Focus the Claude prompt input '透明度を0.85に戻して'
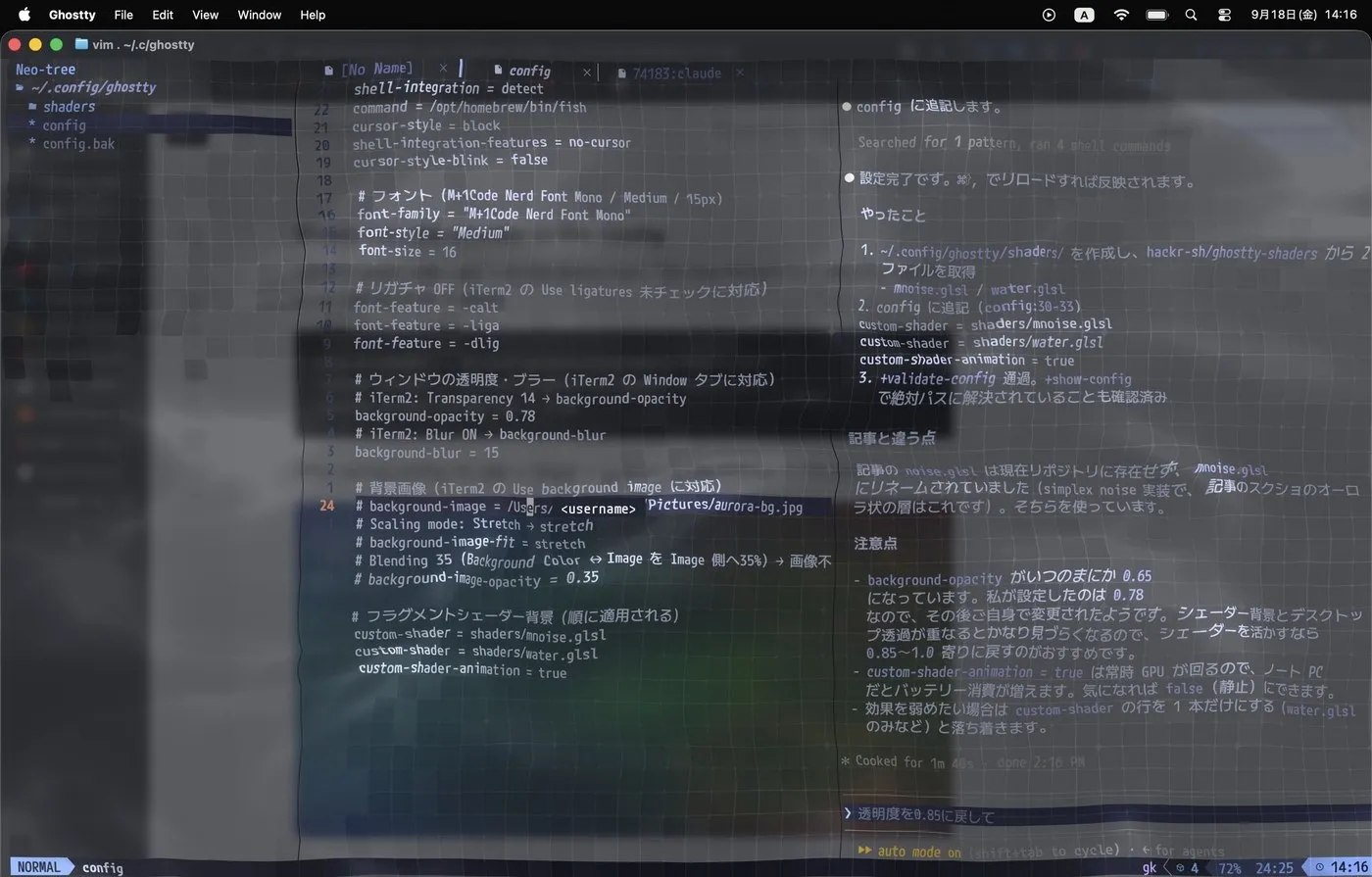Viewport: 1372px width, 877px height. 926,815
